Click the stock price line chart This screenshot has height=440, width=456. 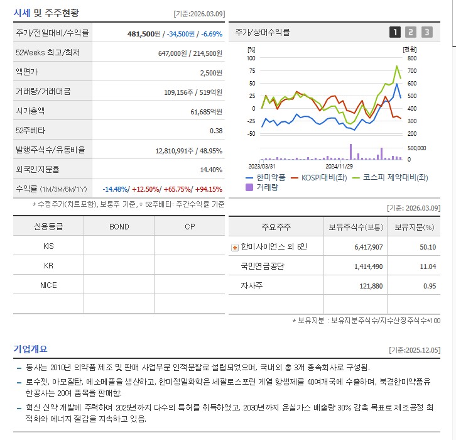pyautogui.click(x=332, y=96)
